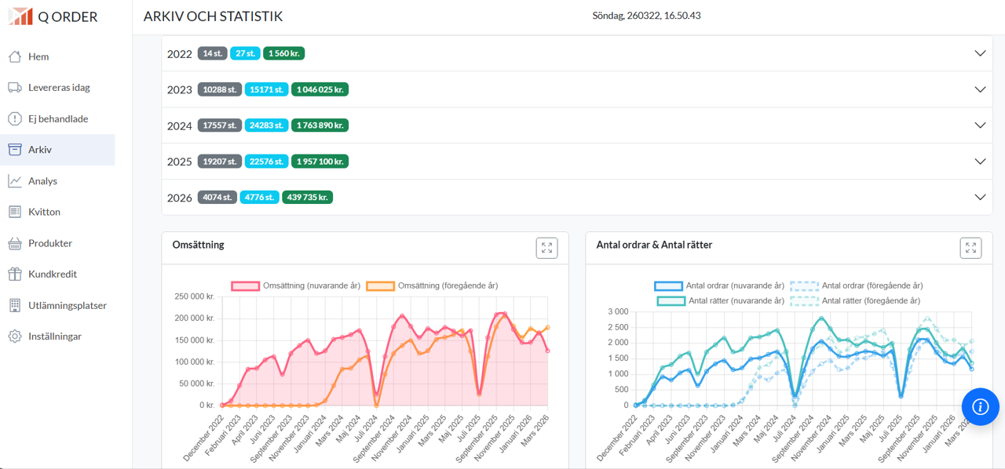Open Levereras idag in sidebar
This screenshot has height=469, width=1005.
[x=57, y=88]
